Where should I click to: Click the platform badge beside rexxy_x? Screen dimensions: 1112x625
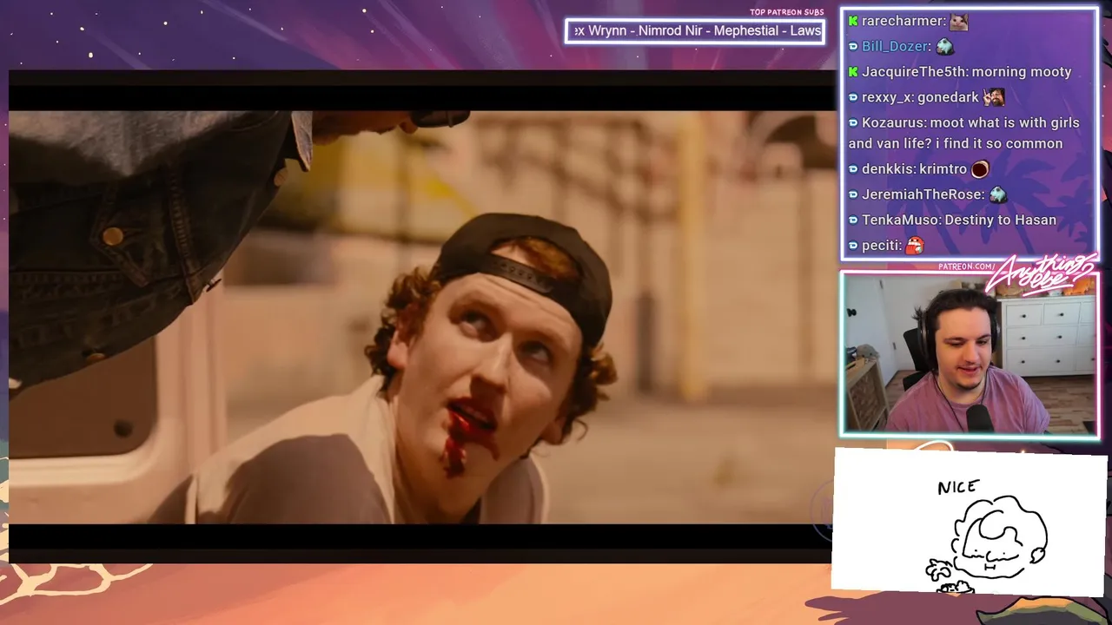(853, 97)
